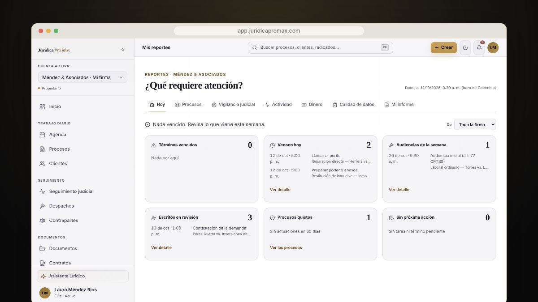This screenshot has height=302, width=538.
Task: Collapse the sidebar with the double-chevron icon
Action: coord(123,50)
